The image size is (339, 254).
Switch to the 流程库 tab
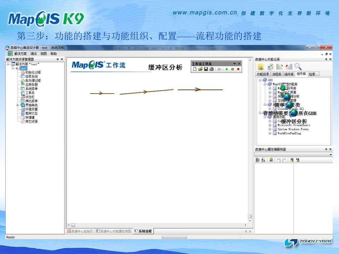pos(277,74)
